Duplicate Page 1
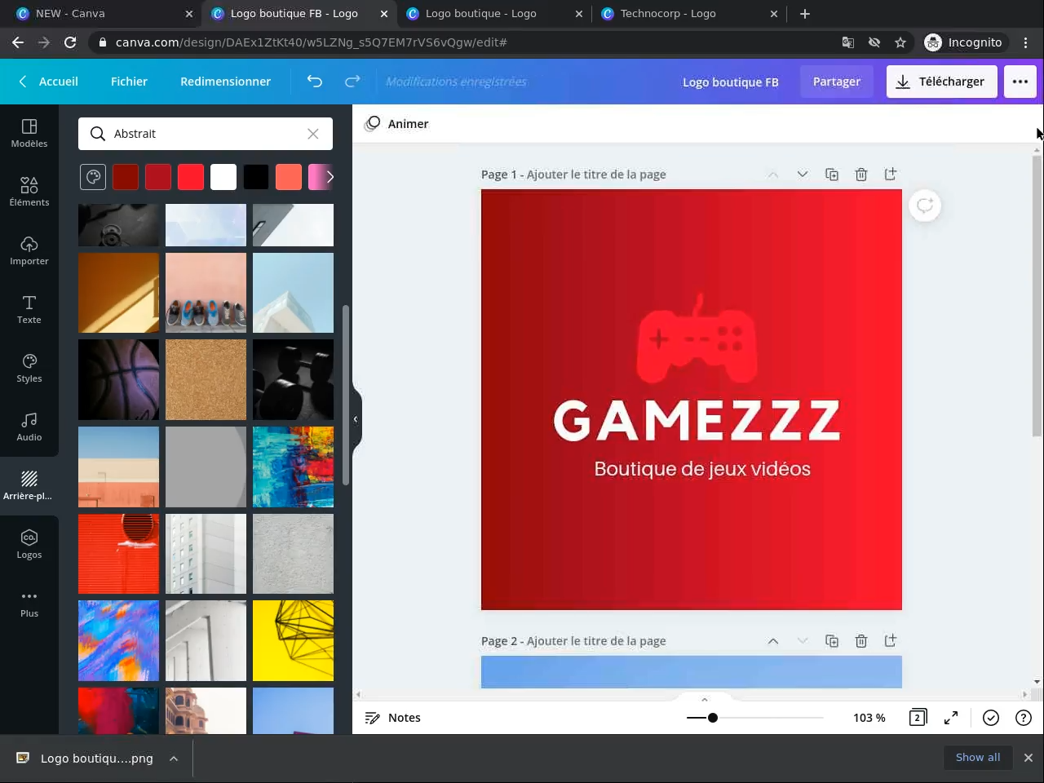1044x783 pixels. (832, 175)
